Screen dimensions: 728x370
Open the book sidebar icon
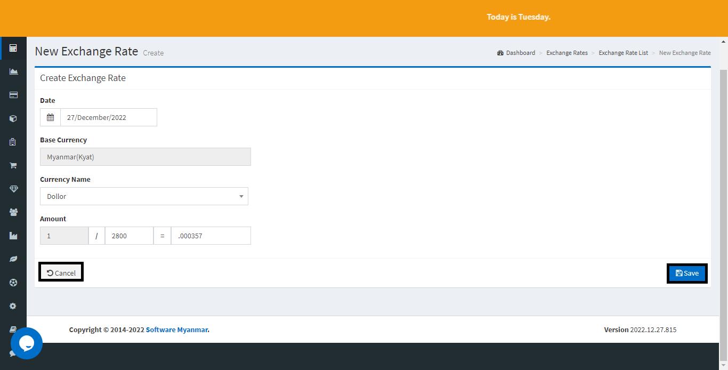[x=13, y=329]
